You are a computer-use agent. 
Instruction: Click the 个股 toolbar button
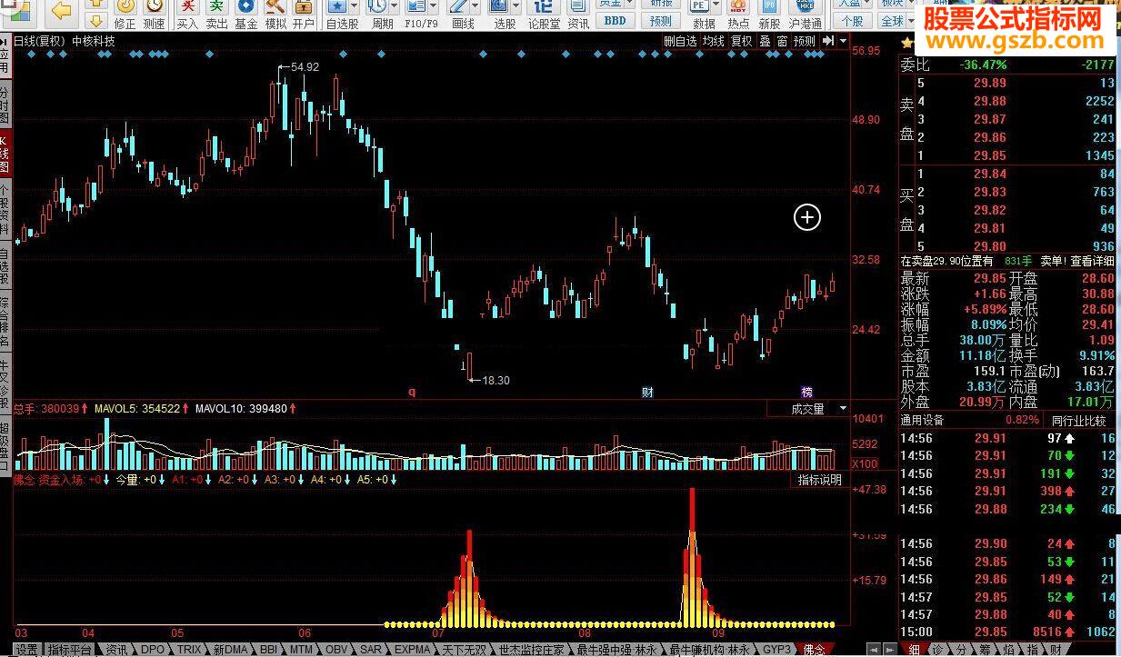tap(852, 20)
